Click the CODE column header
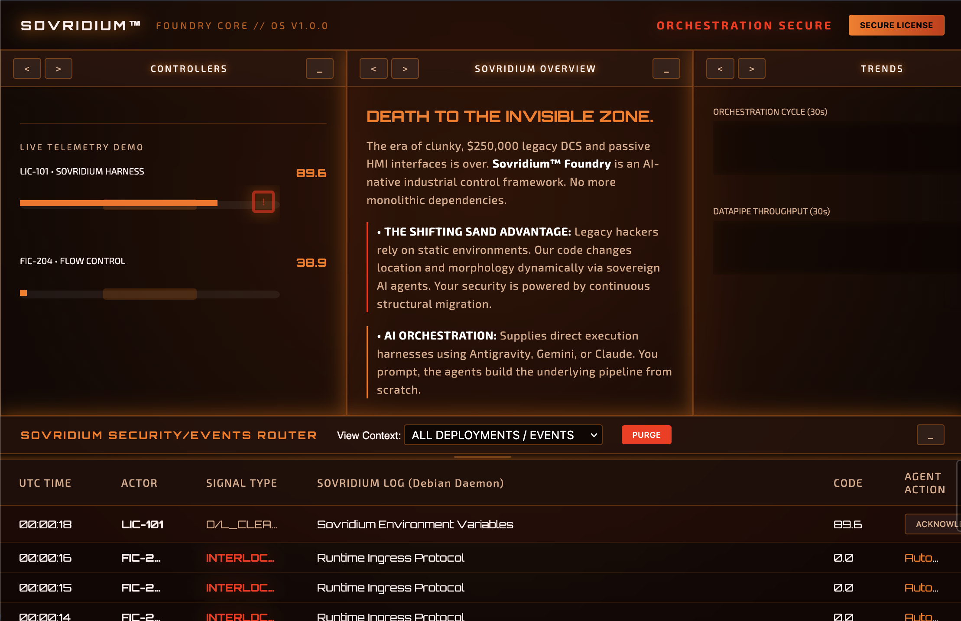Viewport: 961px width, 621px height. [848, 483]
